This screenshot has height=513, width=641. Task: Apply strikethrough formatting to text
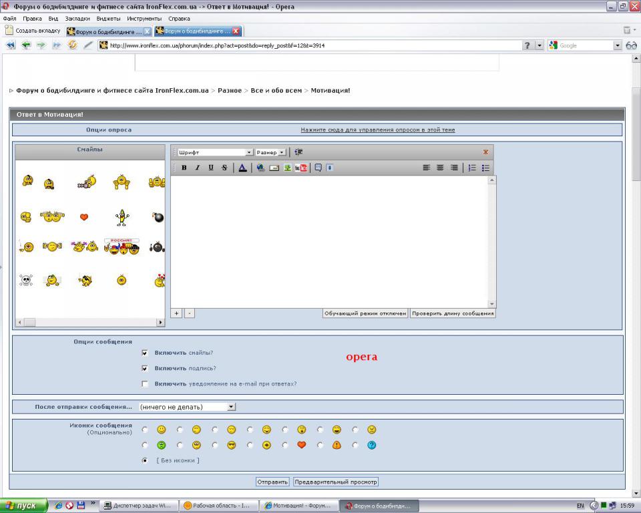(x=224, y=168)
